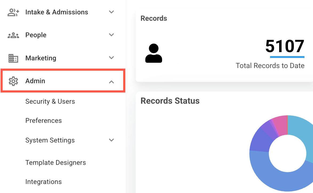Viewport: 313px width, 193px height.
Task: Go to Integrations
Action: pyautogui.click(x=43, y=182)
